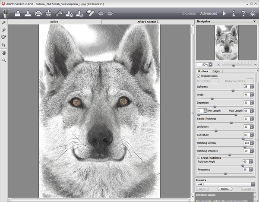This screenshot has height=202, width=259.
Task: Disable the Cross-hatching checkbox
Action: 199,158
